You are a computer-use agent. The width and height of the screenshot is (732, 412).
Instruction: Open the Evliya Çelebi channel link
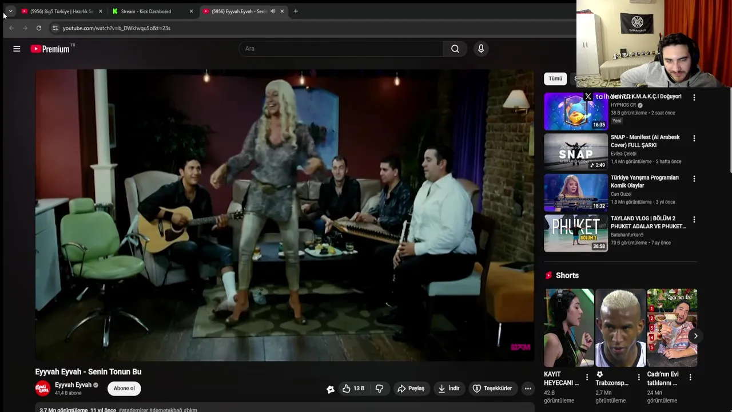(x=623, y=154)
